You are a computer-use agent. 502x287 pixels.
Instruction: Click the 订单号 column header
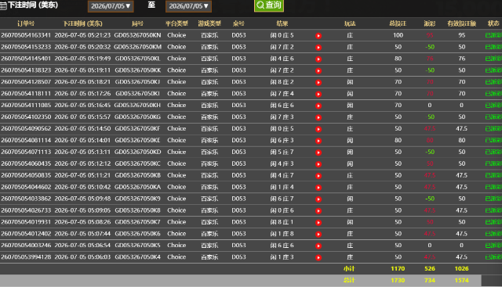coord(26,23)
